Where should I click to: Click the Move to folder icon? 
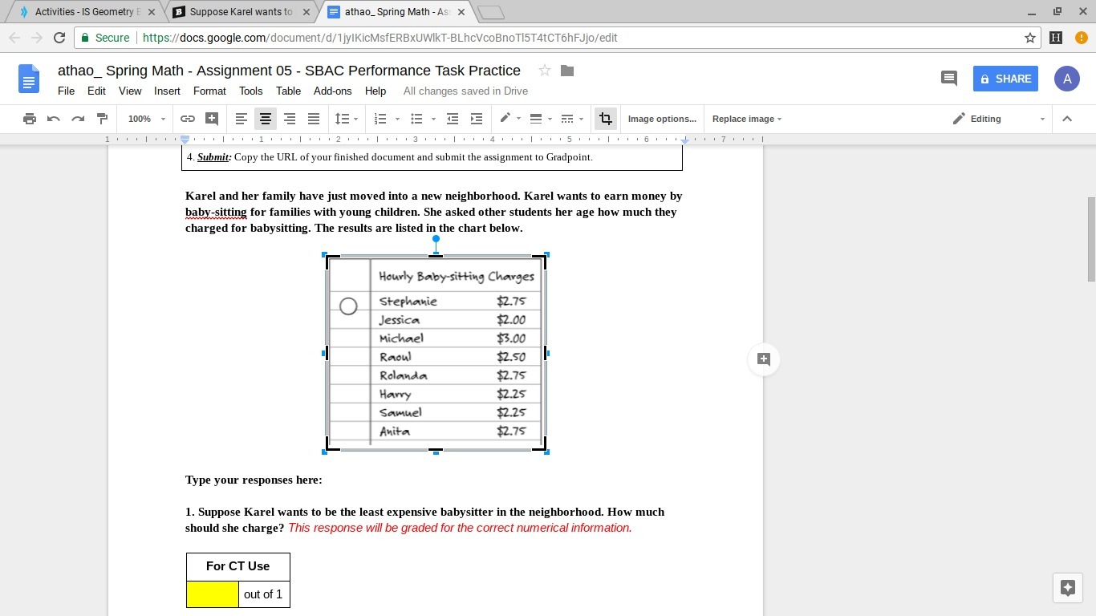[567, 71]
